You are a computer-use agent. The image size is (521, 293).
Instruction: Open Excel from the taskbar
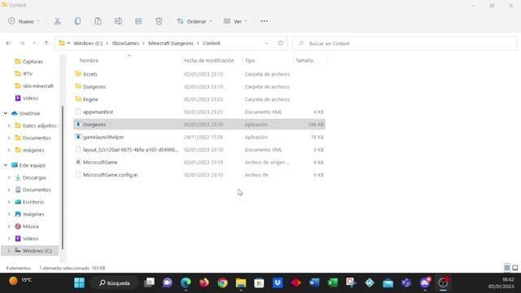pyautogui.click(x=332, y=282)
